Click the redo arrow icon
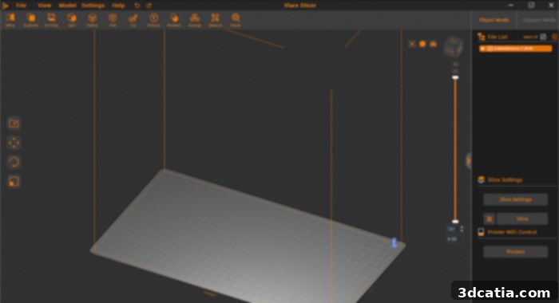The image size is (559, 303). tap(149, 6)
